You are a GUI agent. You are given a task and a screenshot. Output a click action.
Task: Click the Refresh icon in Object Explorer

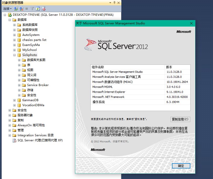pos(38,9)
